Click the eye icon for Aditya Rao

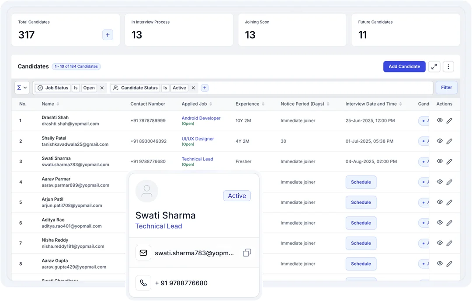440,222
